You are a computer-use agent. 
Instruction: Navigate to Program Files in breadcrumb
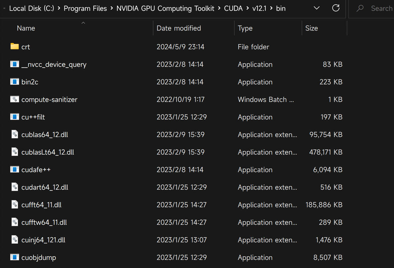coord(85,9)
